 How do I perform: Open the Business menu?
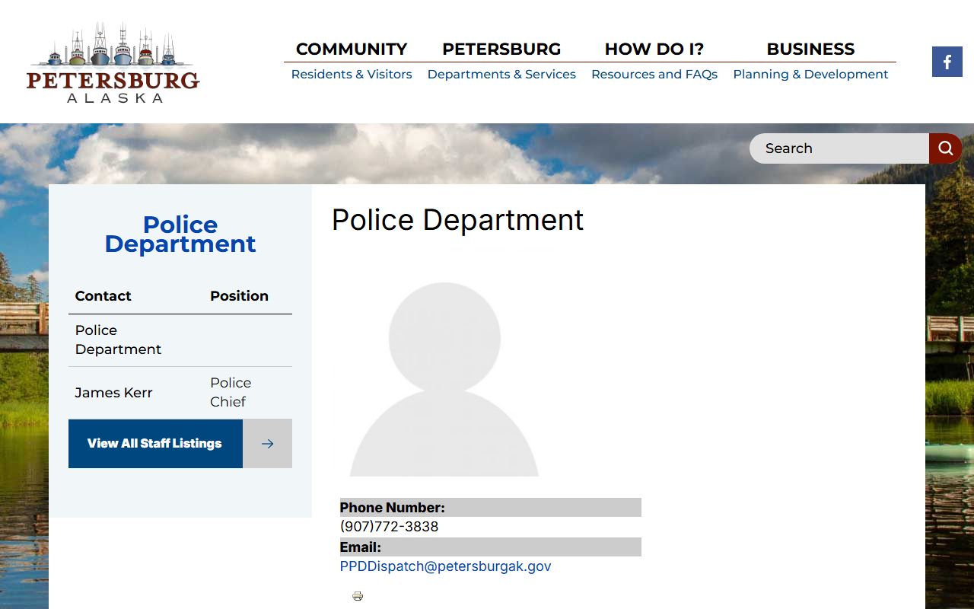coord(810,49)
